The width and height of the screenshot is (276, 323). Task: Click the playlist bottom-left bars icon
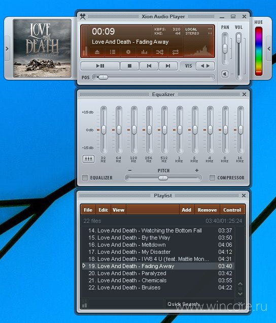(84, 304)
